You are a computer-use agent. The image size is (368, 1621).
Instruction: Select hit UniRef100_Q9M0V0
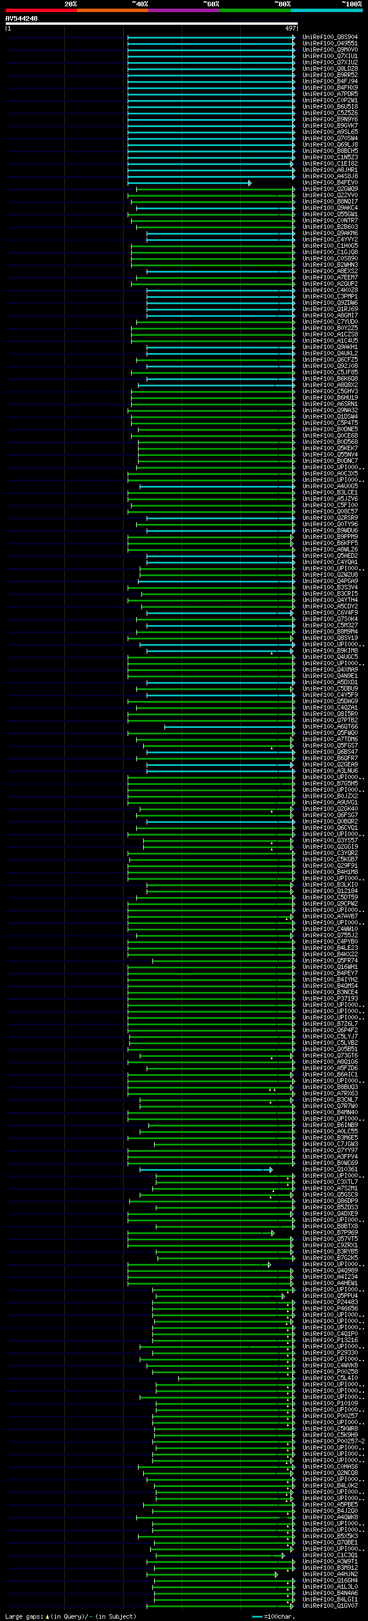pos(330,49)
